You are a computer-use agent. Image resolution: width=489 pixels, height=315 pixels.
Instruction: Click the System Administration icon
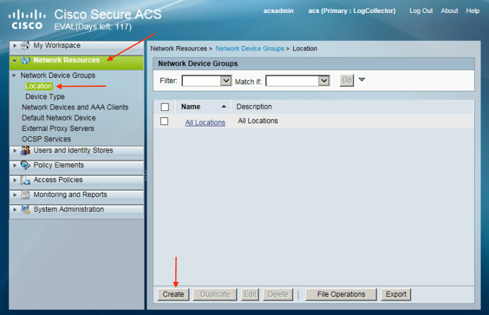coord(26,210)
